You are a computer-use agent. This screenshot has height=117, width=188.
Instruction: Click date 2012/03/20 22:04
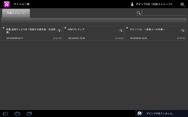[x=138, y=38]
